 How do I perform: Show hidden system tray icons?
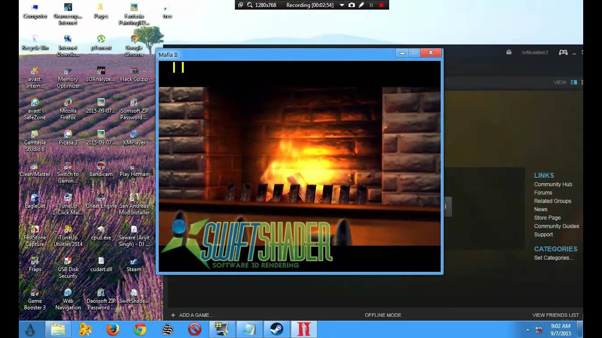(527, 330)
